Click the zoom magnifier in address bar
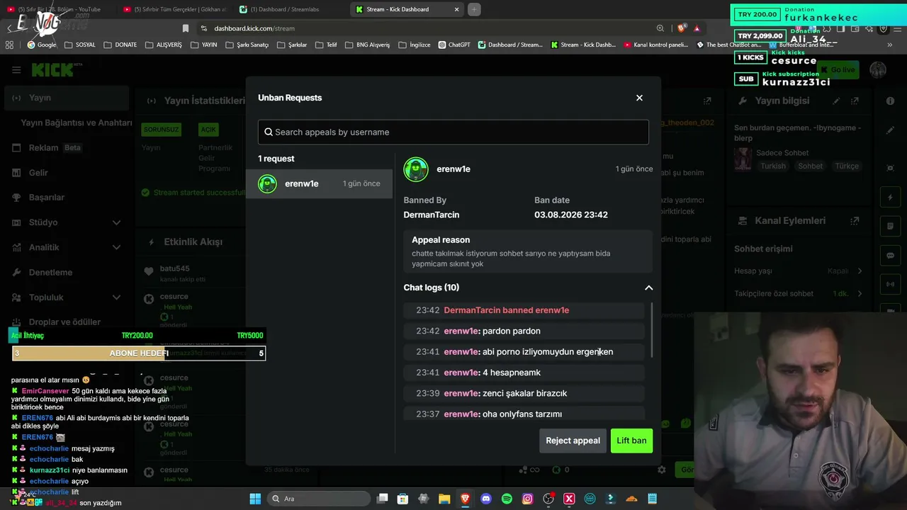Screen dimensions: 907x510 (660, 28)
